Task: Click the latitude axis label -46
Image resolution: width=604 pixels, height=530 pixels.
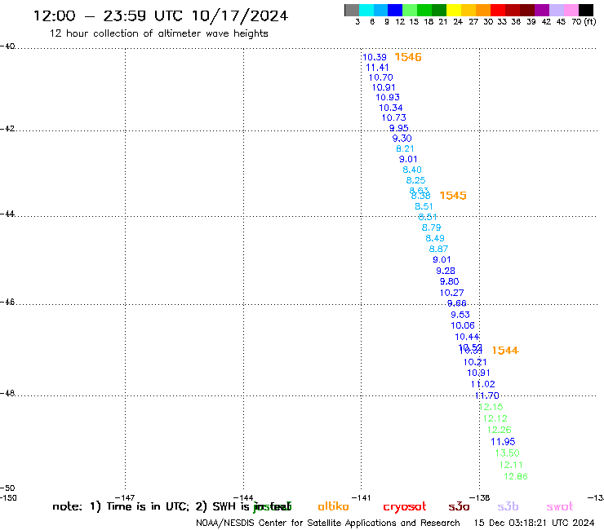Action: tap(7, 302)
